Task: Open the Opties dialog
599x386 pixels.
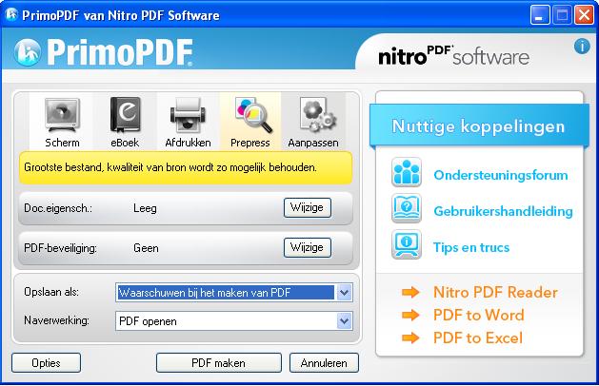Action: (x=46, y=363)
